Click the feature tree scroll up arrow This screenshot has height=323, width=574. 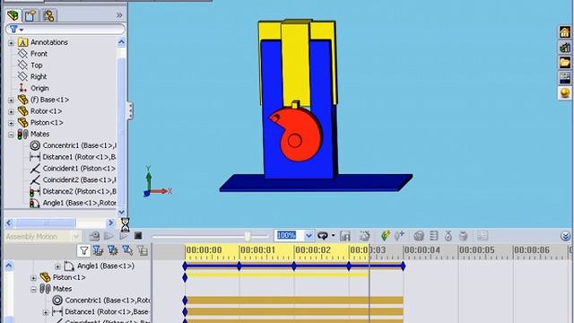point(121,42)
